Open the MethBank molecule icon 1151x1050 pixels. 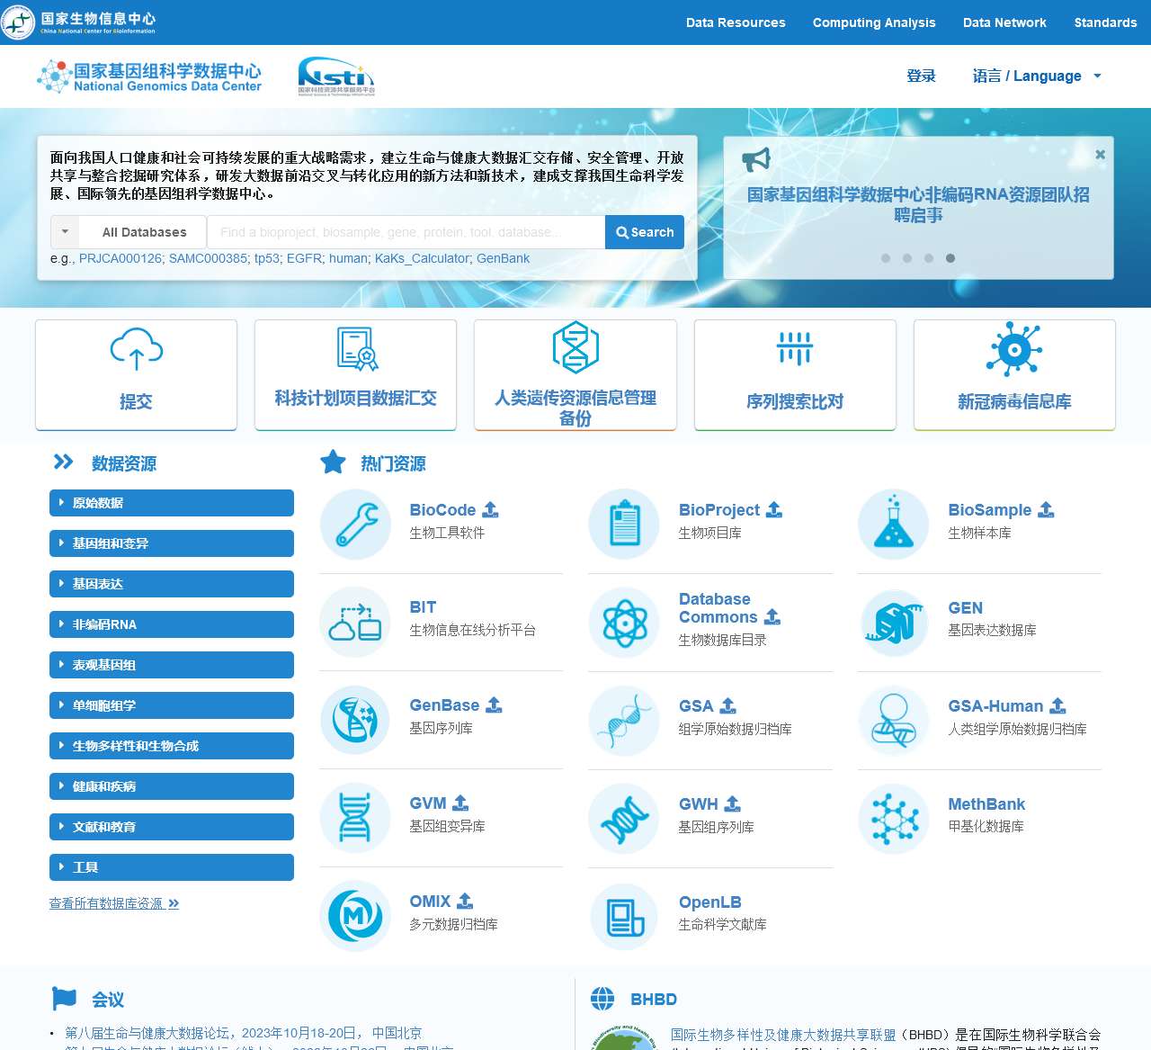coord(893,818)
